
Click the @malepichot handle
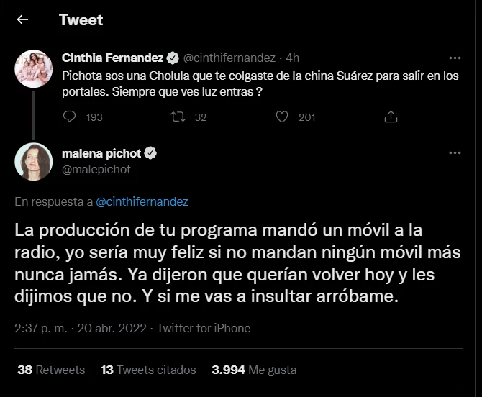[96, 170]
